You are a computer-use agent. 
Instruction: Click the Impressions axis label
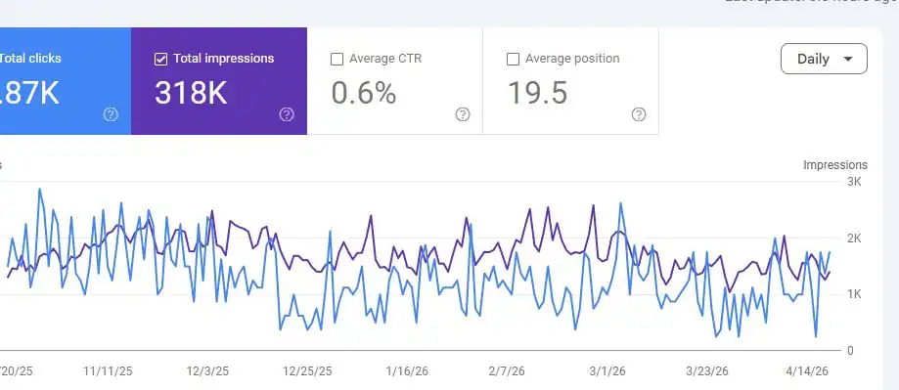click(x=834, y=165)
